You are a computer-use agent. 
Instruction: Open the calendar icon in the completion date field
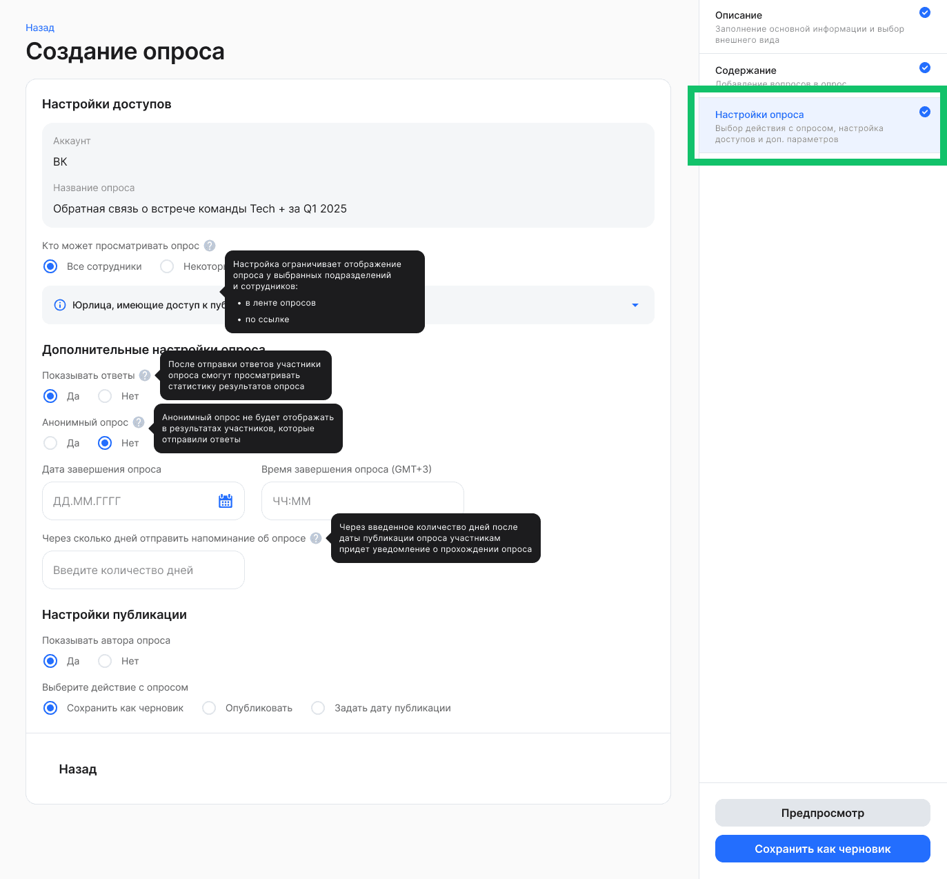pos(226,501)
